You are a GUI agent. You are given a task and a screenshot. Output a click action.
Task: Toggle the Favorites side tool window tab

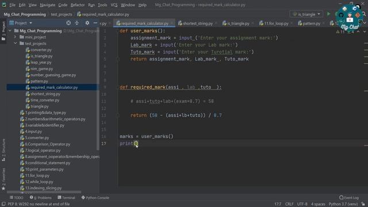point(3,179)
